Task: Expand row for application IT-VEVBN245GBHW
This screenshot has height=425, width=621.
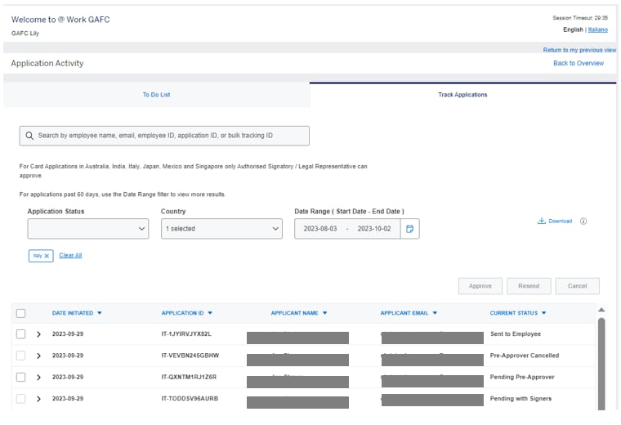Action: 38,356
